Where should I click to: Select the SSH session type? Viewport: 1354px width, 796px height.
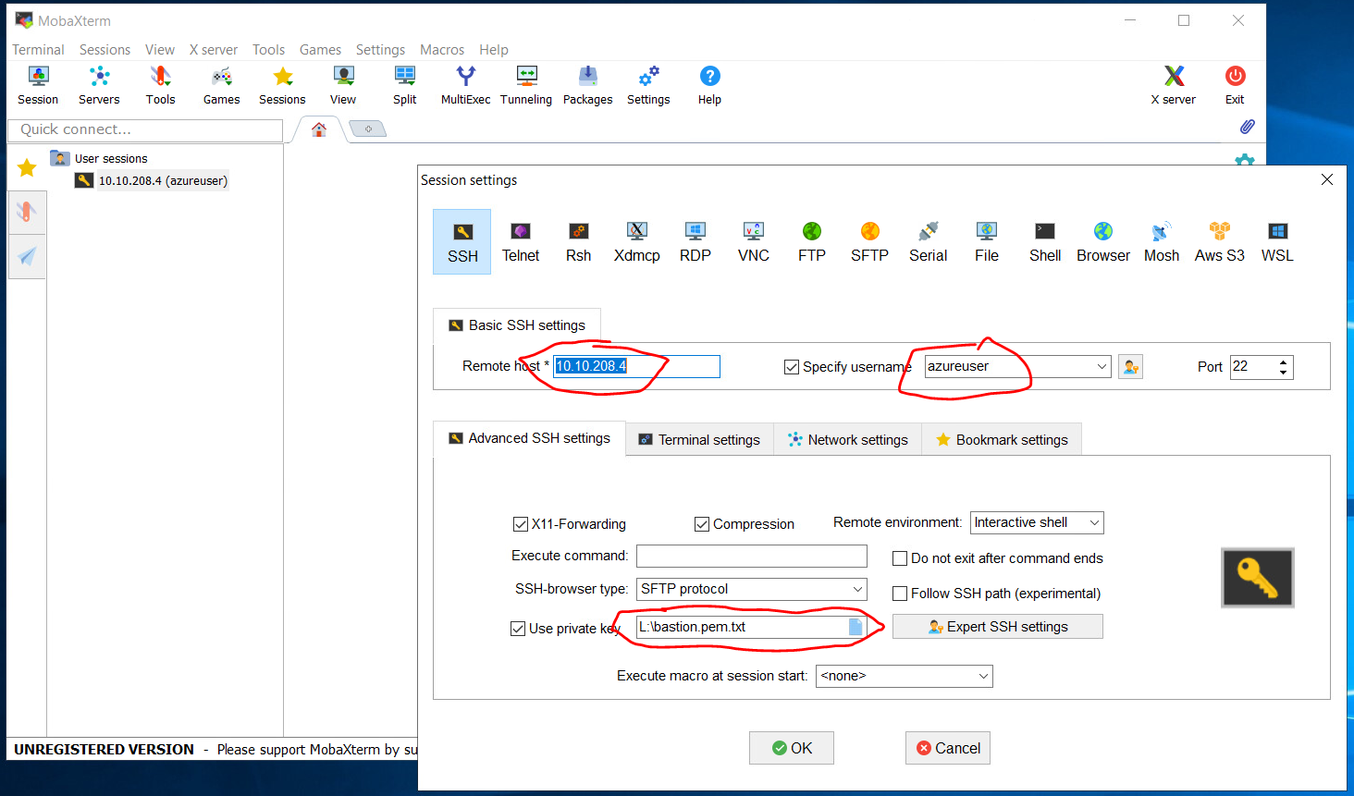(462, 242)
